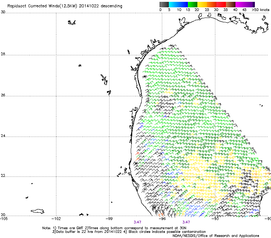Click the longitude axis label '-102'
The width and height of the screenshot is (271, 238).
pos(56,219)
